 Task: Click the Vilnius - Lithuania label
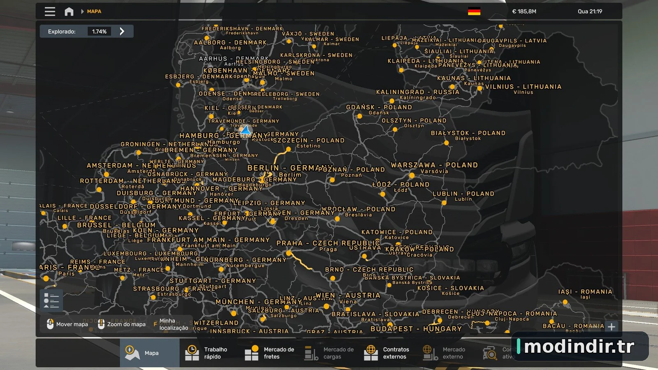coord(523,87)
